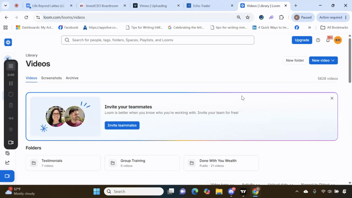The image size is (352, 198).
Task: Bookmark this page with the star icon
Action: coord(247,17)
